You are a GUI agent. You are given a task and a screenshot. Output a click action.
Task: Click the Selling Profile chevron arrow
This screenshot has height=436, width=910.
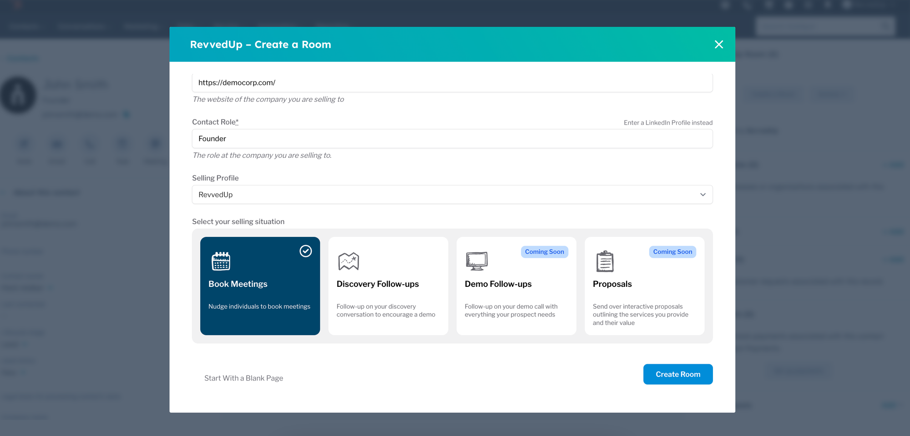click(x=703, y=195)
